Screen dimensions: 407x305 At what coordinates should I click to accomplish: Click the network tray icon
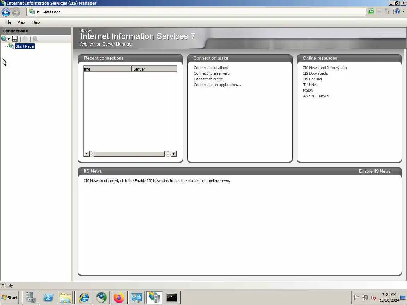pyautogui.click(x=365, y=298)
